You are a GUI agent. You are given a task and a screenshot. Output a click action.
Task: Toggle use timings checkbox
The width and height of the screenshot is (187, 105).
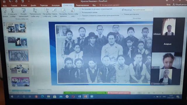(81, 12)
